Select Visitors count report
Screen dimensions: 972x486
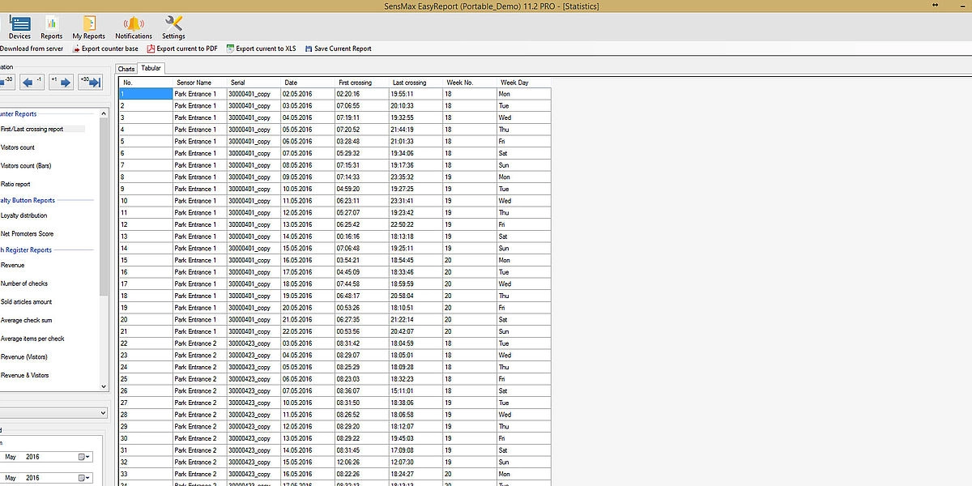pos(18,147)
